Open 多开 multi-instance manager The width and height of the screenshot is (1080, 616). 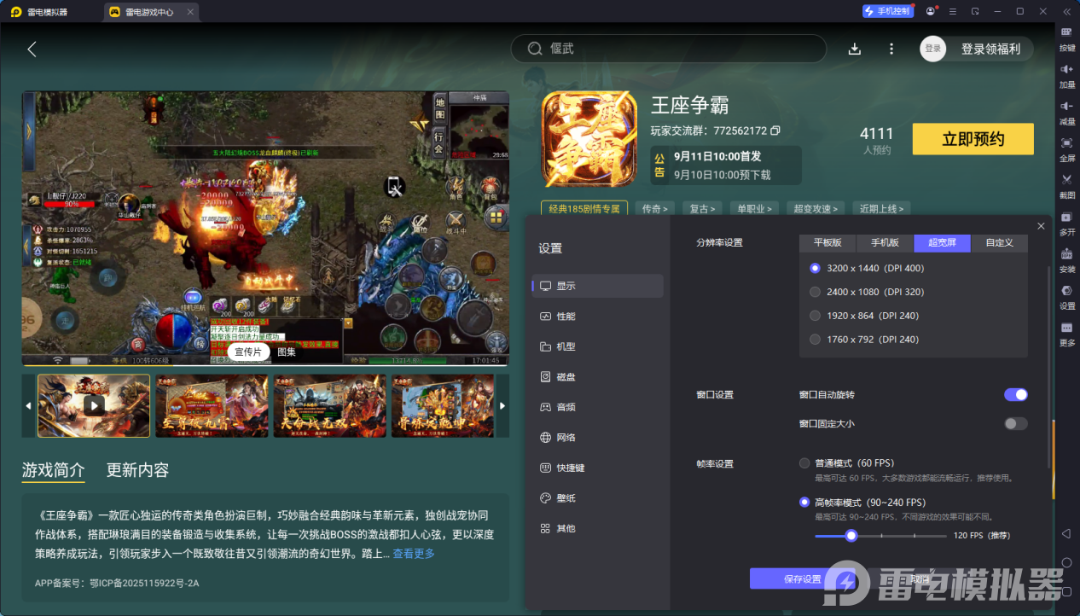1066,222
